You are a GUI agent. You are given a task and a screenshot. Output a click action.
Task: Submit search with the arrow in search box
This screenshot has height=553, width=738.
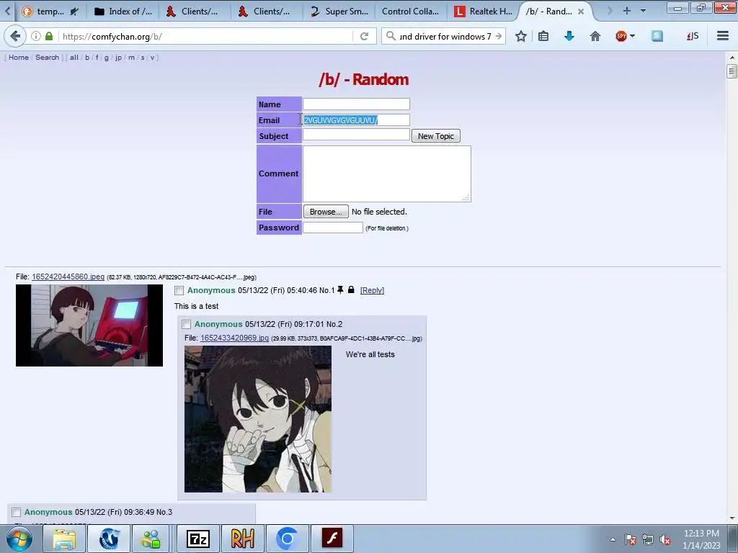click(499, 36)
